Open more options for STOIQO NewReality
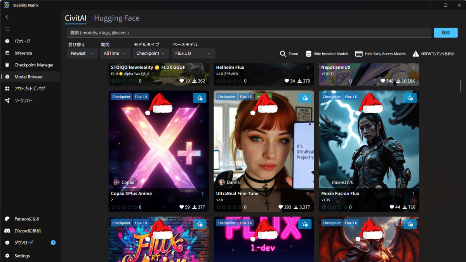 pyautogui.click(x=203, y=68)
